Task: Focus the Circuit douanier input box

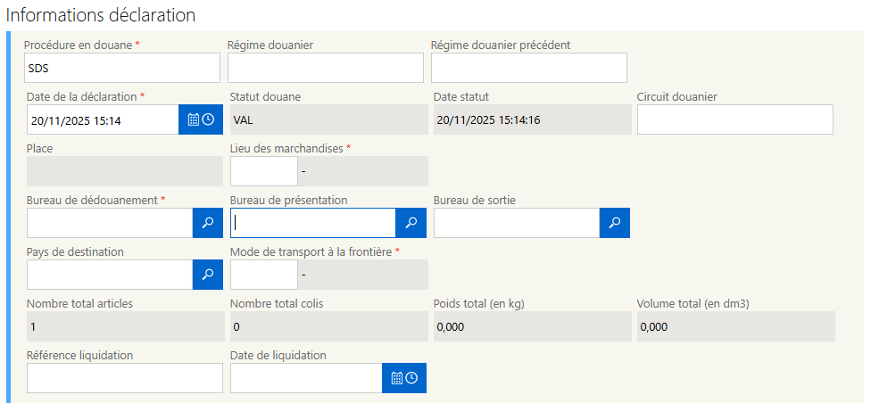Action: (x=734, y=119)
